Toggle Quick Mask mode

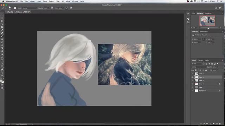point(2,85)
